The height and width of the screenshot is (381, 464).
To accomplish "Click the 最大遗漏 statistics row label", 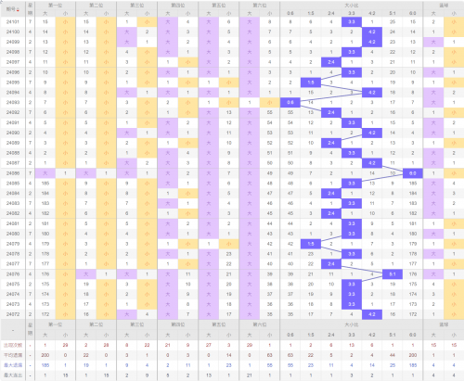I will pos(13,365).
